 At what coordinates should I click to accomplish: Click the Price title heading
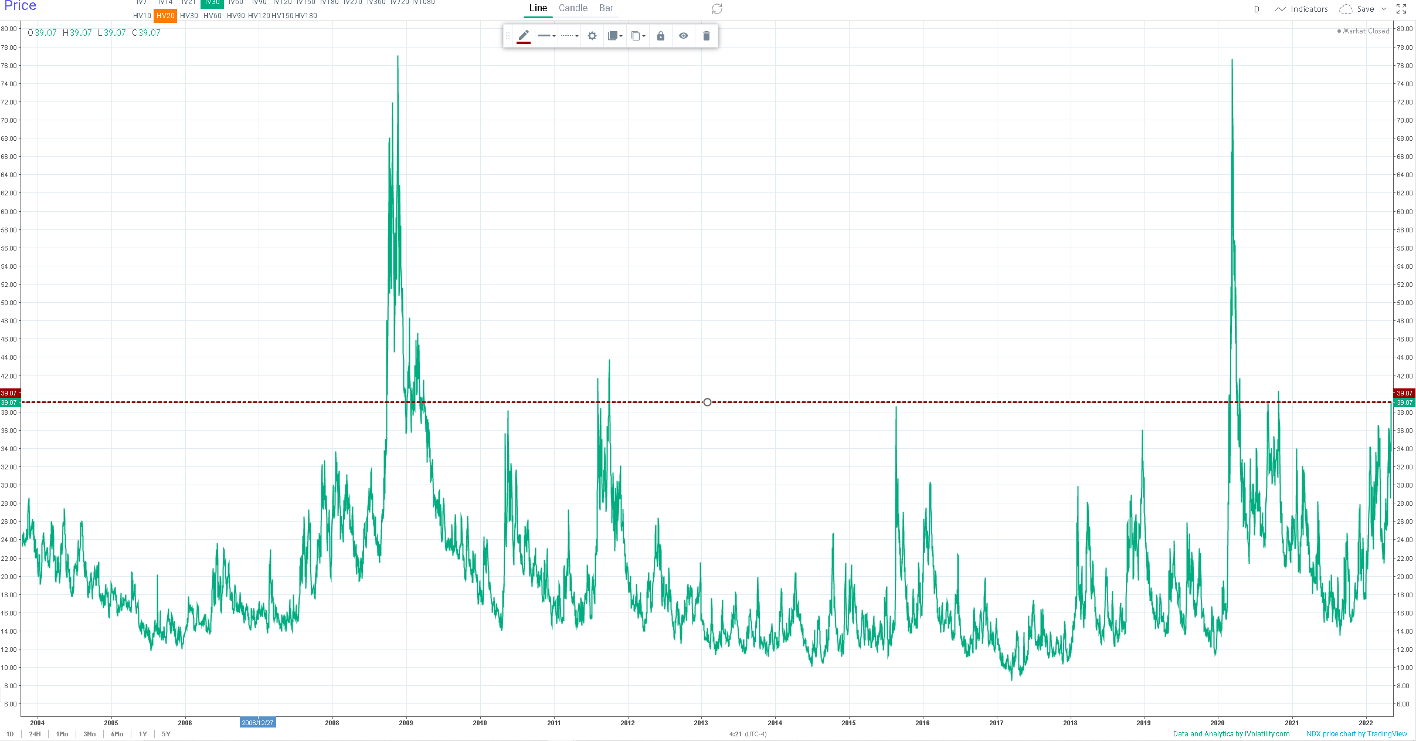[x=21, y=5]
